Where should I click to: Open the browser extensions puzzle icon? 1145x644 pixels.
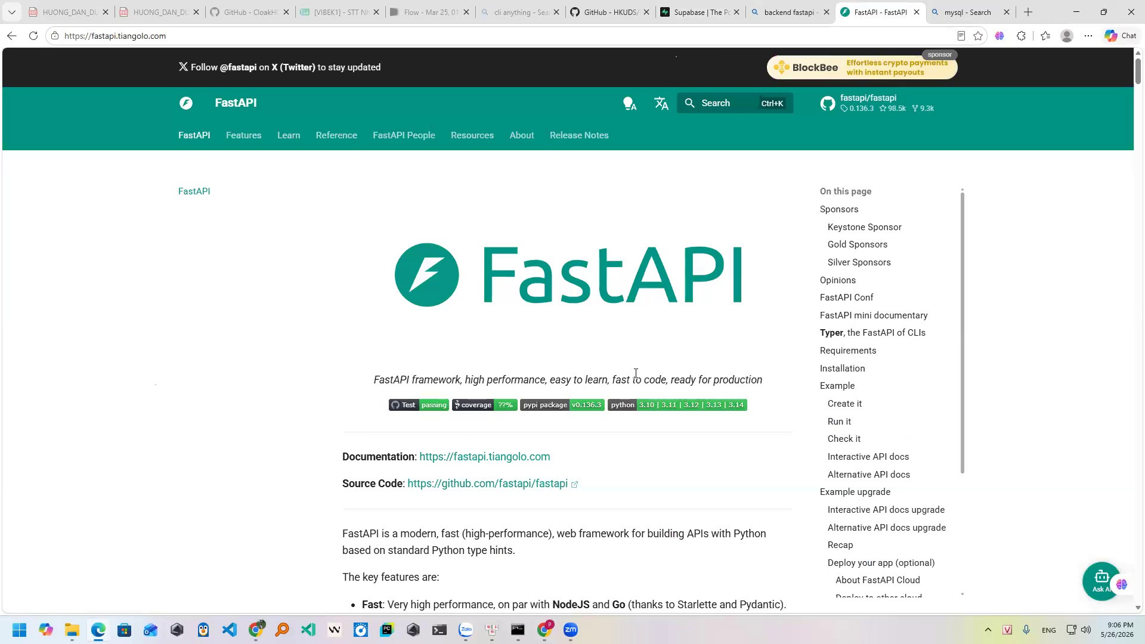tap(1021, 36)
